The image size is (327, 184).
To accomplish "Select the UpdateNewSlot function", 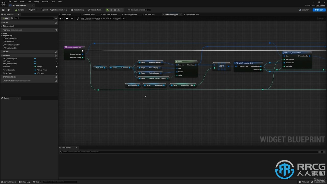I will tap(11, 48).
